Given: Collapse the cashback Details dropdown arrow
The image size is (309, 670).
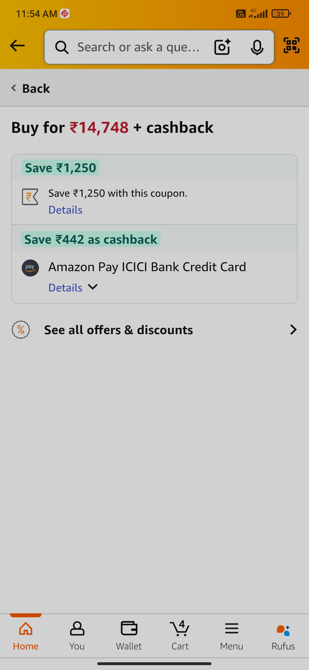Looking at the screenshot, I should coord(92,287).
